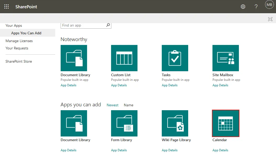Click the search magnifier icon
This screenshot has width=276, height=157.
coord(108,25)
